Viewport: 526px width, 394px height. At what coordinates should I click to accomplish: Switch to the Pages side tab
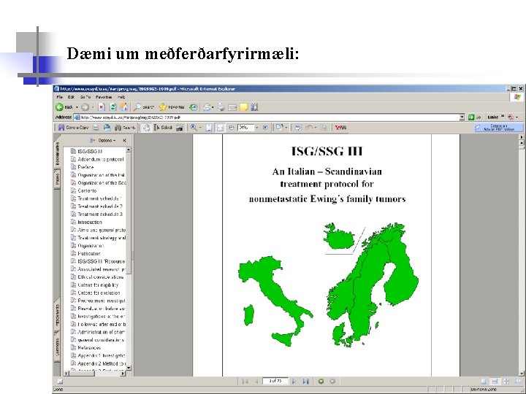tap(57, 179)
